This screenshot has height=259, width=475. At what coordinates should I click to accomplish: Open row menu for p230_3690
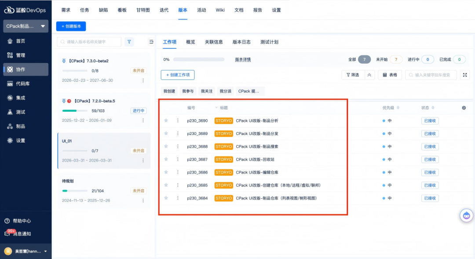(178, 120)
